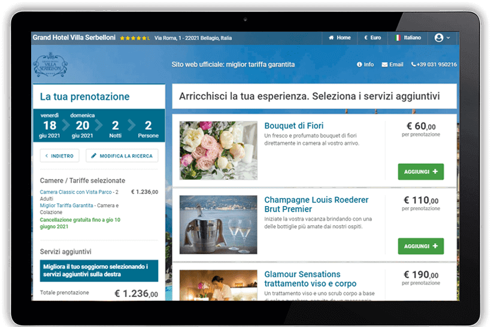Click the spa treatment thumbnail
The image size is (491, 327).
pyautogui.click(x=219, y=285)
